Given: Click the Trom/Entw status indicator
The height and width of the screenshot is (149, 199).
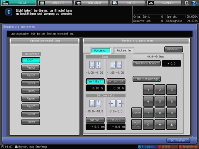Looking at the screenshot, I should 189,147.
